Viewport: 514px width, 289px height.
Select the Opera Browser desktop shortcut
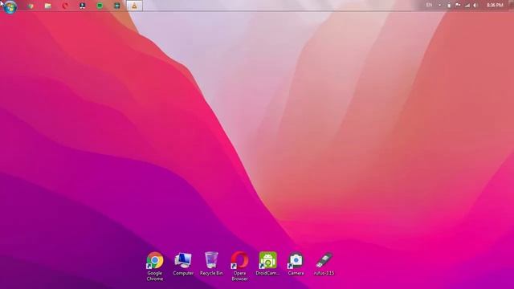(x=239, y=266)
